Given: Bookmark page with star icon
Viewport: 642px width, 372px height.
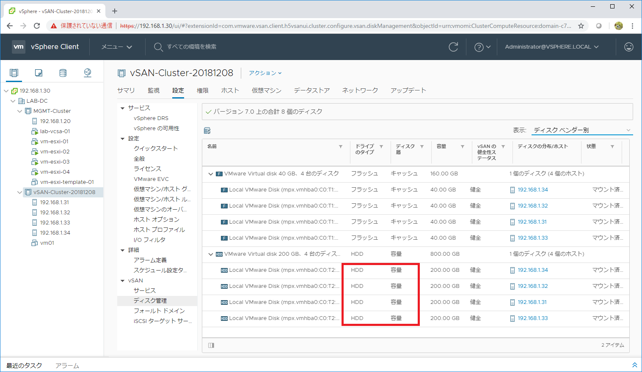Looking at the screenshot, I should pos(581,26).
